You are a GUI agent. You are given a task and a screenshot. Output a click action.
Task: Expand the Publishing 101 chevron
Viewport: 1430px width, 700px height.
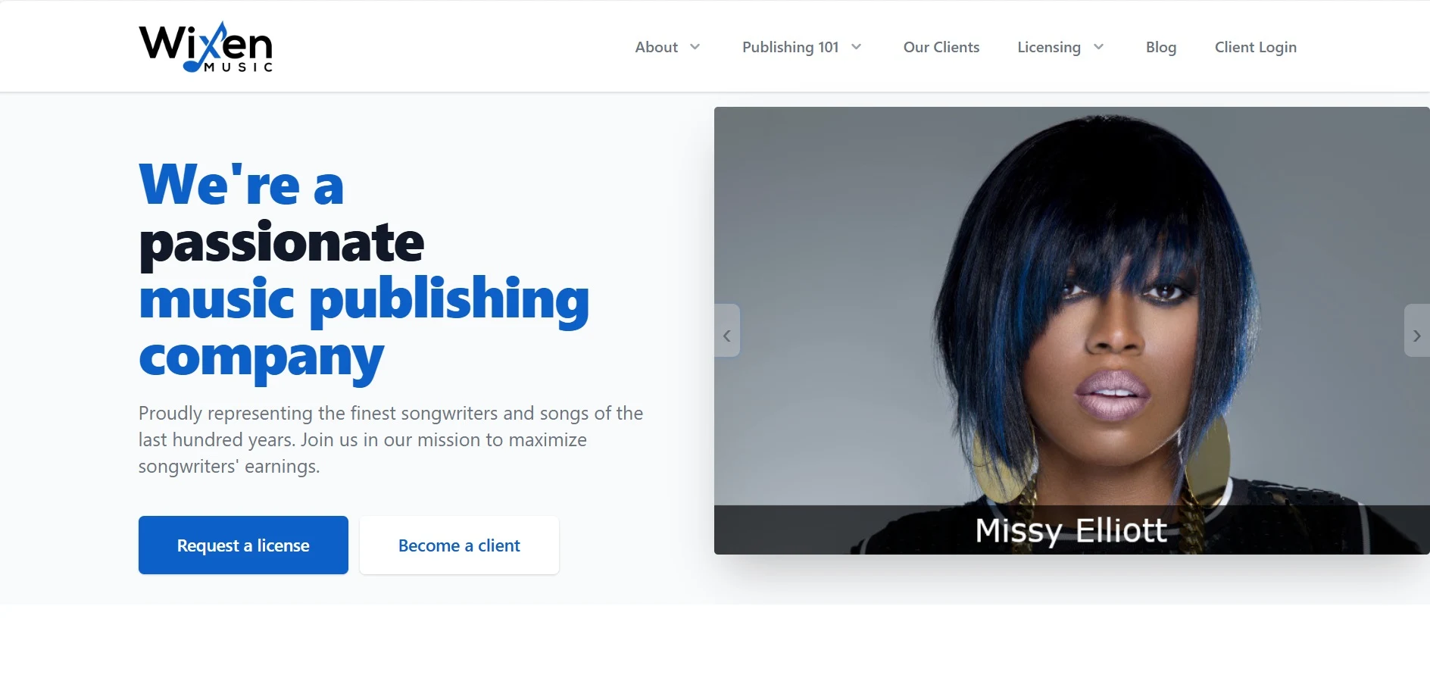857,47
